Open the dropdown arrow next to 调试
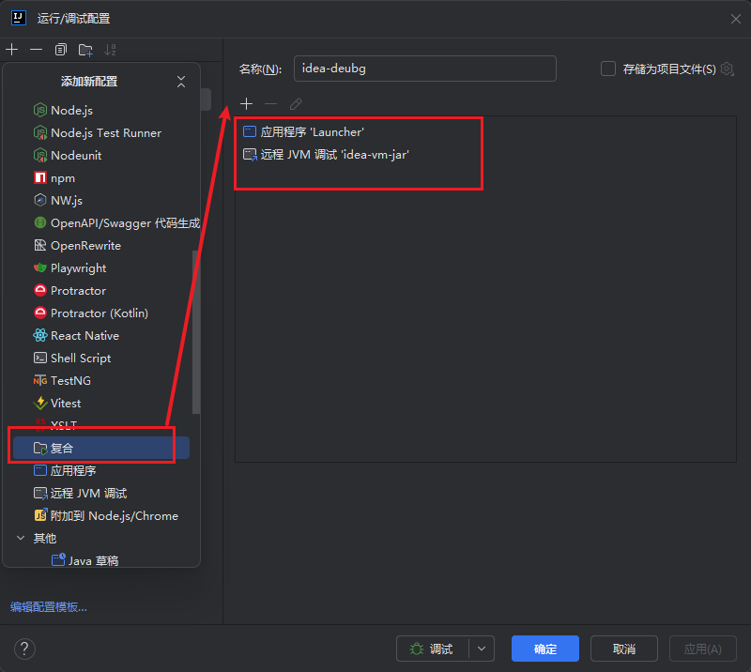This screenshot has width=751, height=672. (x=481, y=649)
